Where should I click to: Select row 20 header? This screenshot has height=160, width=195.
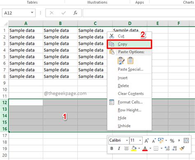click(5, 155)
